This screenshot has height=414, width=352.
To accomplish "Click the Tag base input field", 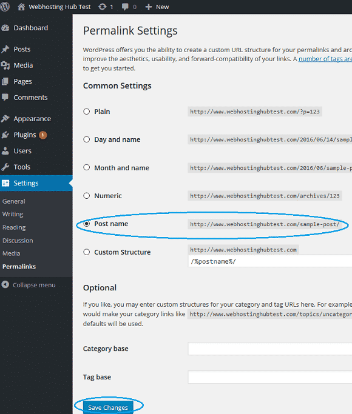I will (270, 377).
